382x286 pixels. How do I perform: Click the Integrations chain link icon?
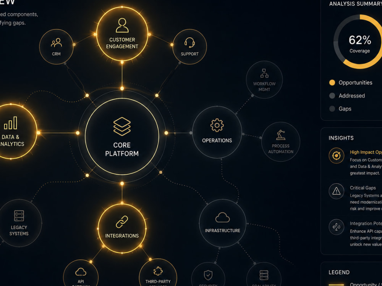pos(122,222)
